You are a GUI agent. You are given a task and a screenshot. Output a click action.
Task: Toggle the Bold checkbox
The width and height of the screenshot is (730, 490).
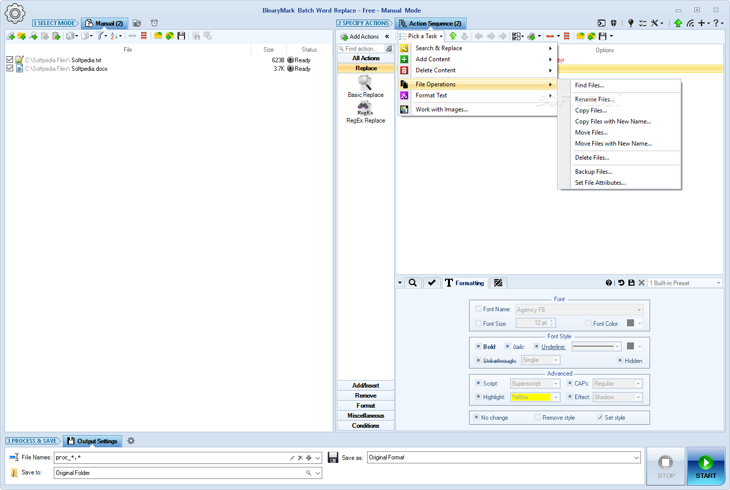(x=478, y=346)
